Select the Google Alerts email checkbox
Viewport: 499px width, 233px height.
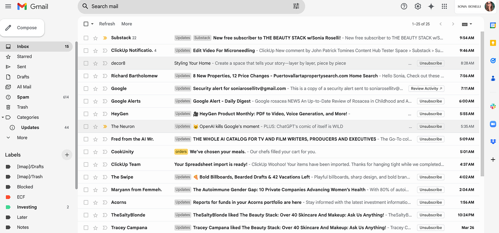pos(86,101)
